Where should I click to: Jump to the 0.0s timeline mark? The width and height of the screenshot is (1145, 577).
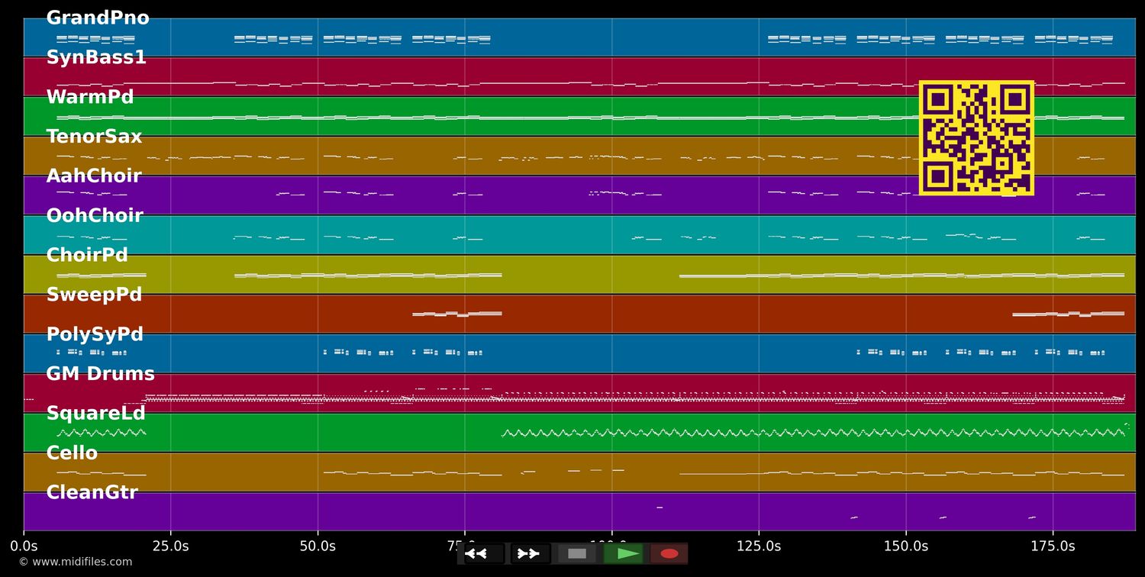click(x=25, y=546)
